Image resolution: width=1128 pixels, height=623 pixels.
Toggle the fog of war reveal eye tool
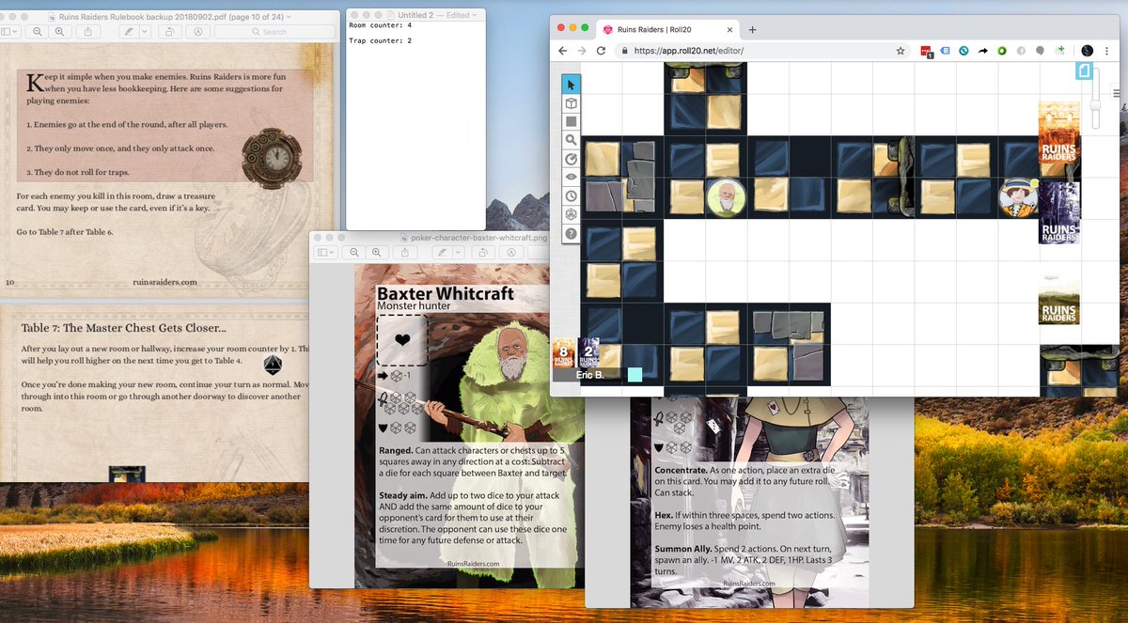(572, 177)
